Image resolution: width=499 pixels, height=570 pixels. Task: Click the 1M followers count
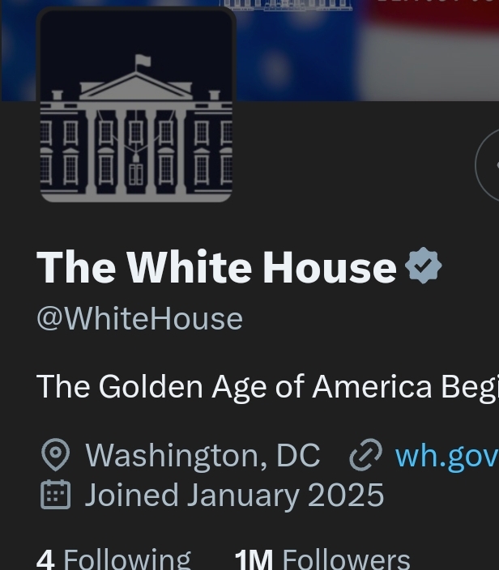click(x=253, y=559)
